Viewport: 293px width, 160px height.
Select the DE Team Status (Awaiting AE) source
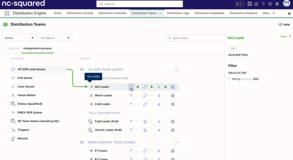[38, 121]
